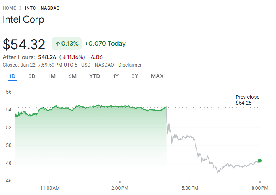
Task: Select the 5Y time range tab
Action: point(135,76)
